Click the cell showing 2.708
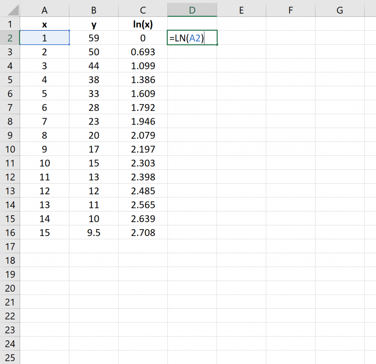This screenshot has width=376, height=364. click(x=143, y=232)
